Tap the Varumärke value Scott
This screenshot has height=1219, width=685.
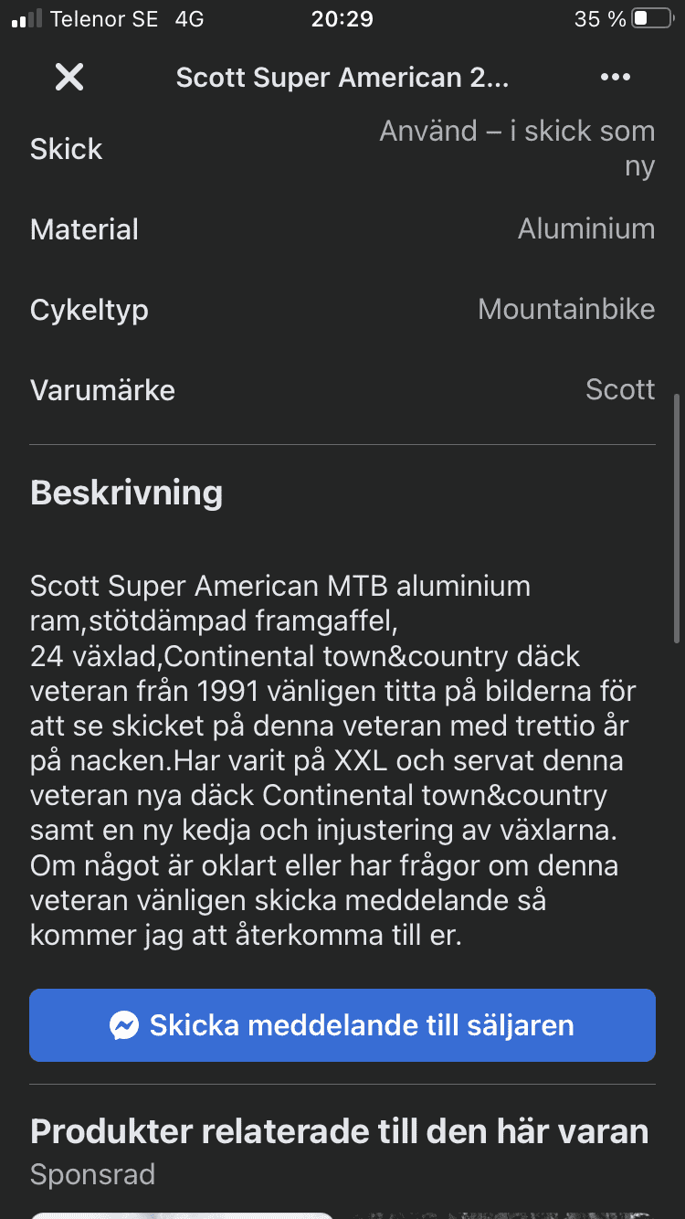click(x=620, y=390)
